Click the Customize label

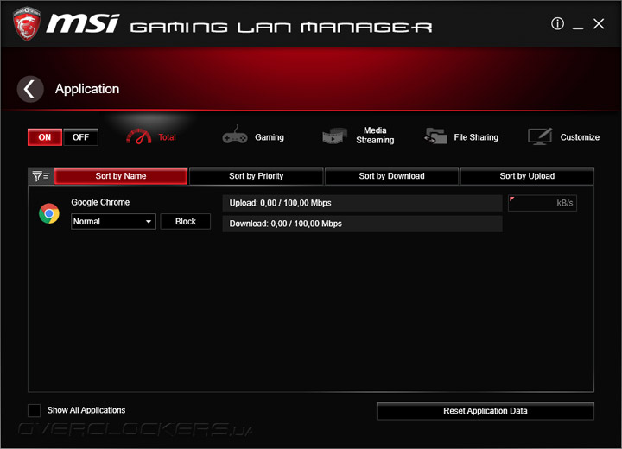point(580,137)
